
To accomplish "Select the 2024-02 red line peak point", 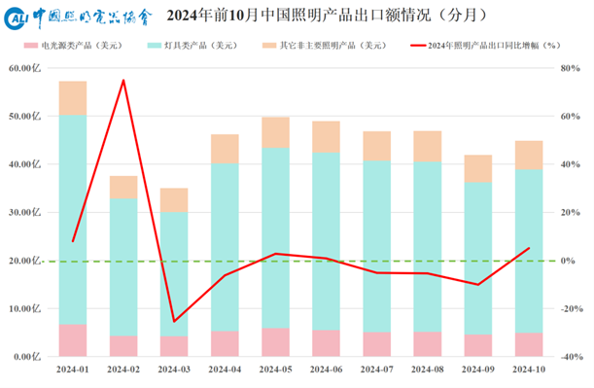I will pyautogui.click(x=123, y=80).
